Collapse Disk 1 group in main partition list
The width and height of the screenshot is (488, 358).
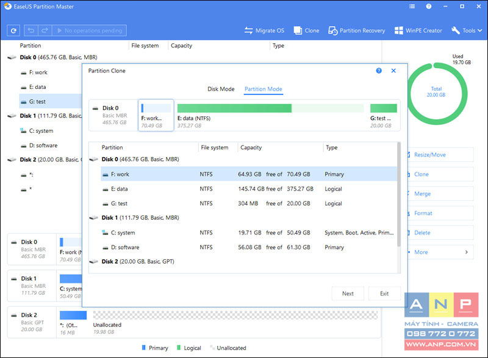[x=12, y=116]
